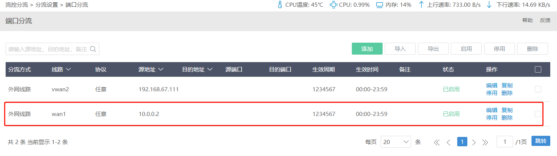Go to the last page double-arrow

coord(485,142)
